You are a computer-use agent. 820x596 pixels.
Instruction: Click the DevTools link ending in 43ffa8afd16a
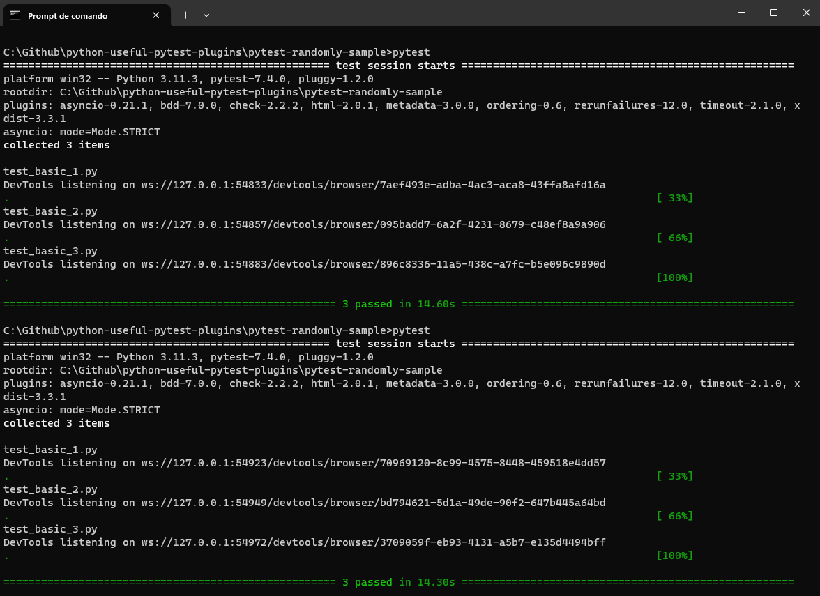tap(304, 184)
